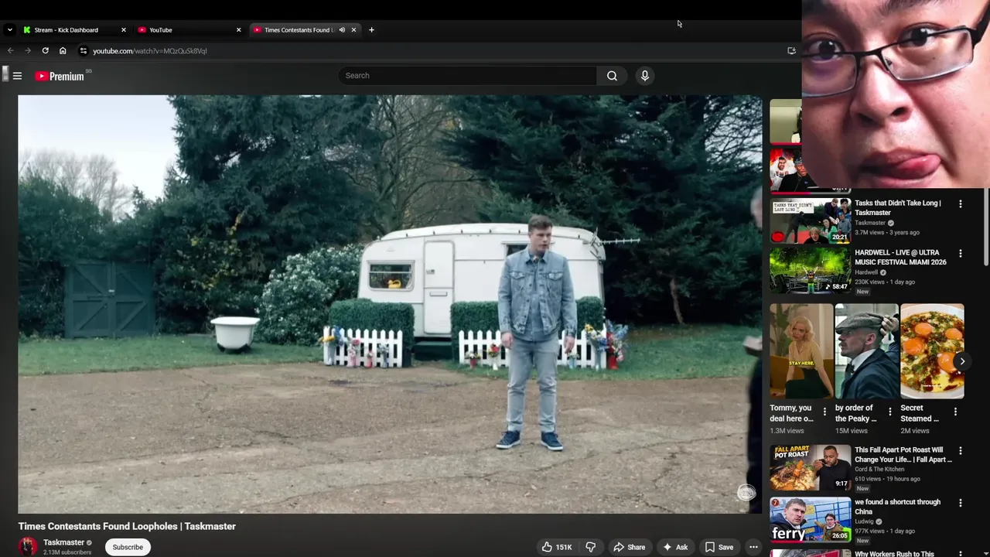
Task: Open Taskmaster channel avatar
Action: [28, 546]
